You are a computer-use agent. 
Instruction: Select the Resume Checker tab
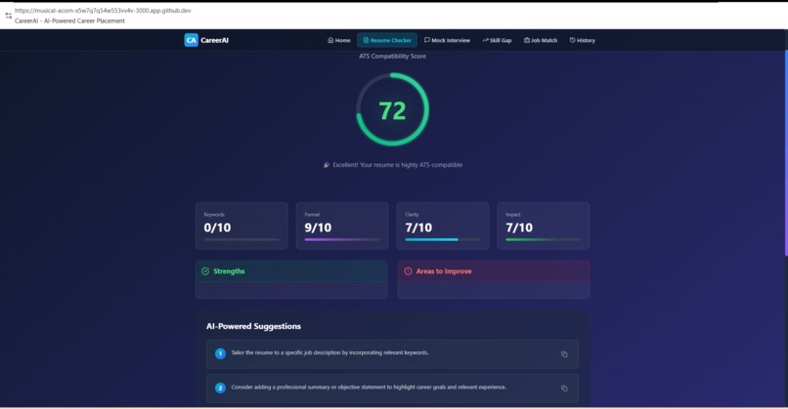click(387, 40)
